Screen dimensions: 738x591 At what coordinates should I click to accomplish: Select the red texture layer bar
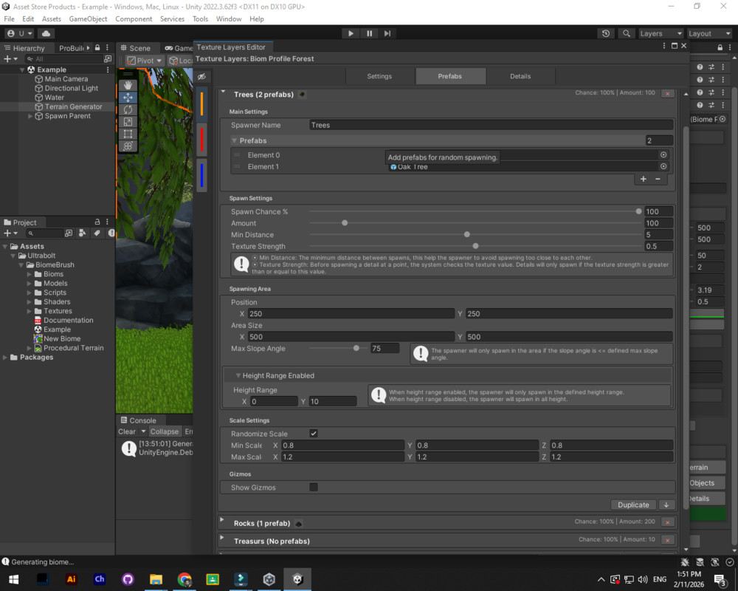(x=201, y=140)
